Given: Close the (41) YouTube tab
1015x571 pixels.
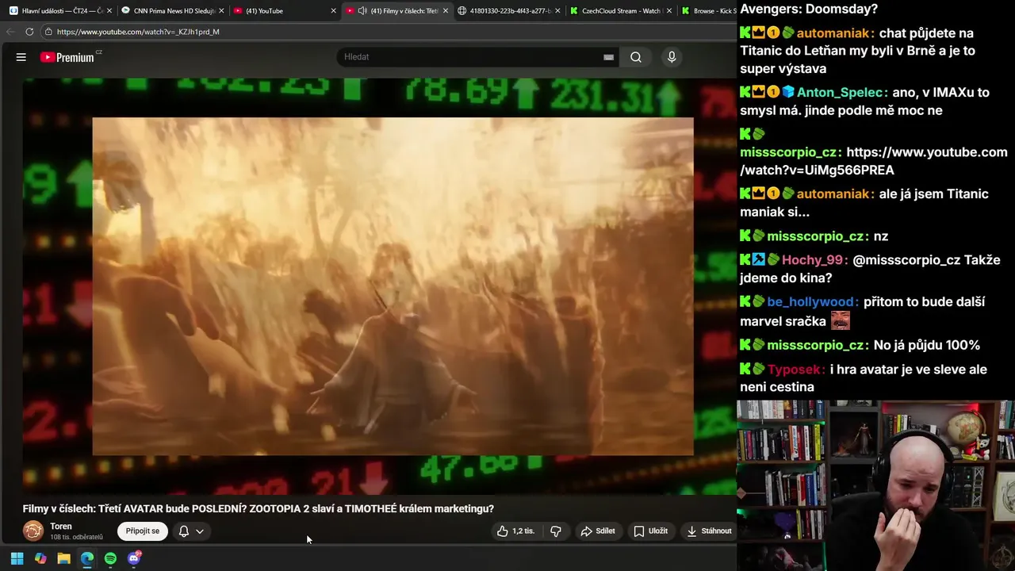Looking at the screenshot, I should pos(333,11).
